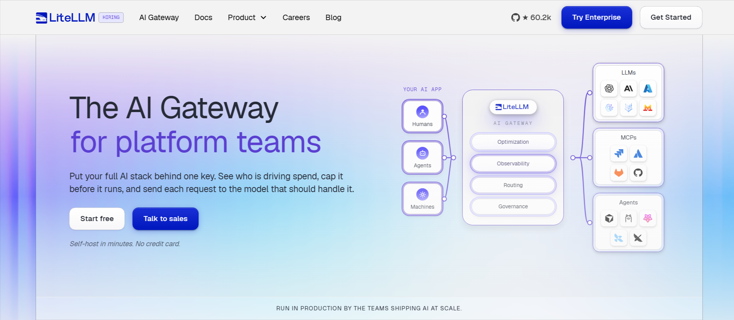
Task: Click the Atlassian logo in MCPs
Action: [638, 153]
